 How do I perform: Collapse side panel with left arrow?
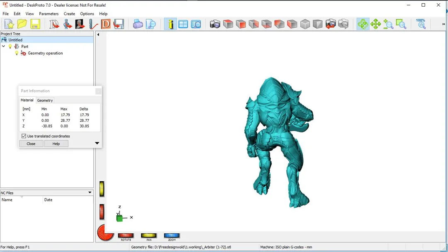pyautogui.click(x=98, y=34)
